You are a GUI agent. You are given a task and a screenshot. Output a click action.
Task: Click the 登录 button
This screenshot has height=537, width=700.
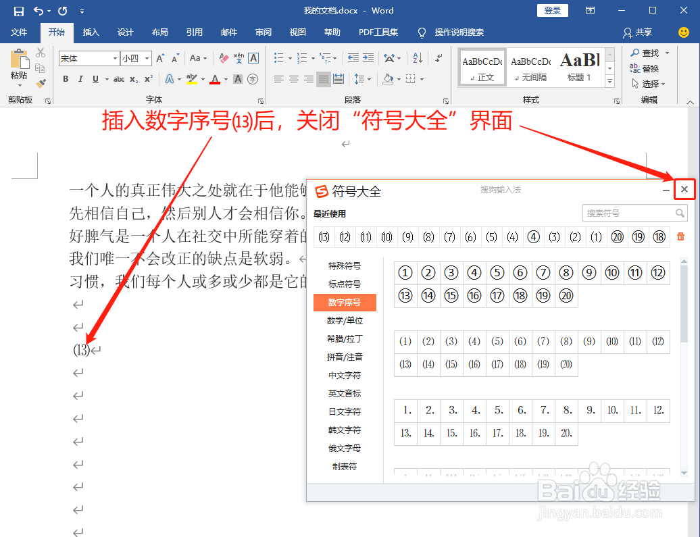pos(552,10)
